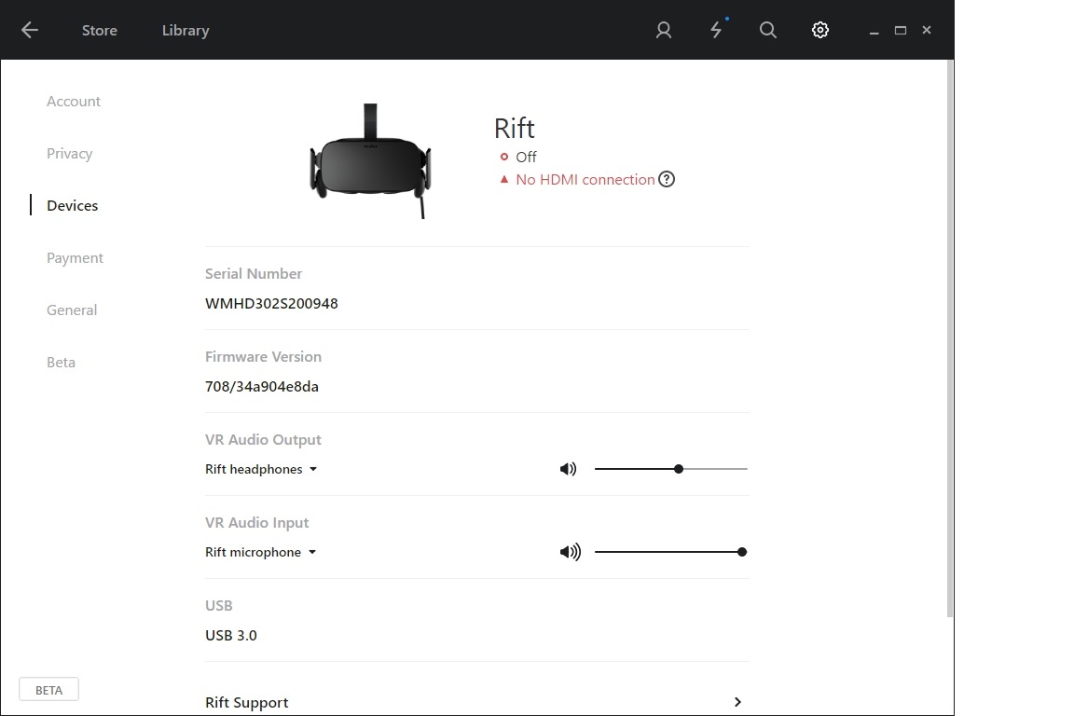The width and height of the screenshot is (1074, 716).
Task: Click firmware version 708/34a904e8da
Action: click(262, 386)
